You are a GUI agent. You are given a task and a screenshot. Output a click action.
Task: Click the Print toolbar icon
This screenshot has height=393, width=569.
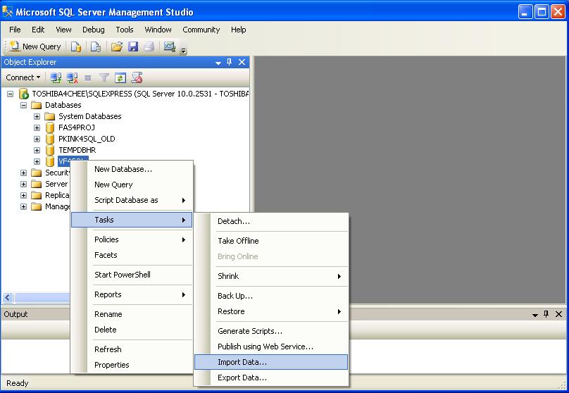point(149,46)
